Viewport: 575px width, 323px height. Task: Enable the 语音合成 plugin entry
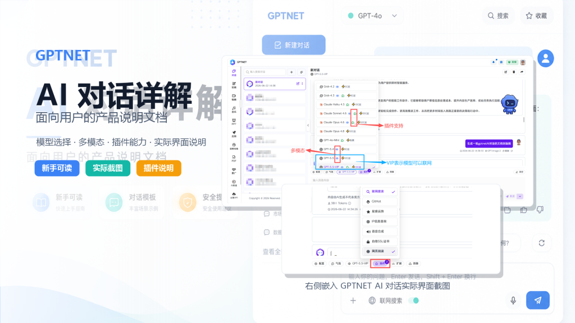(380, 232)
